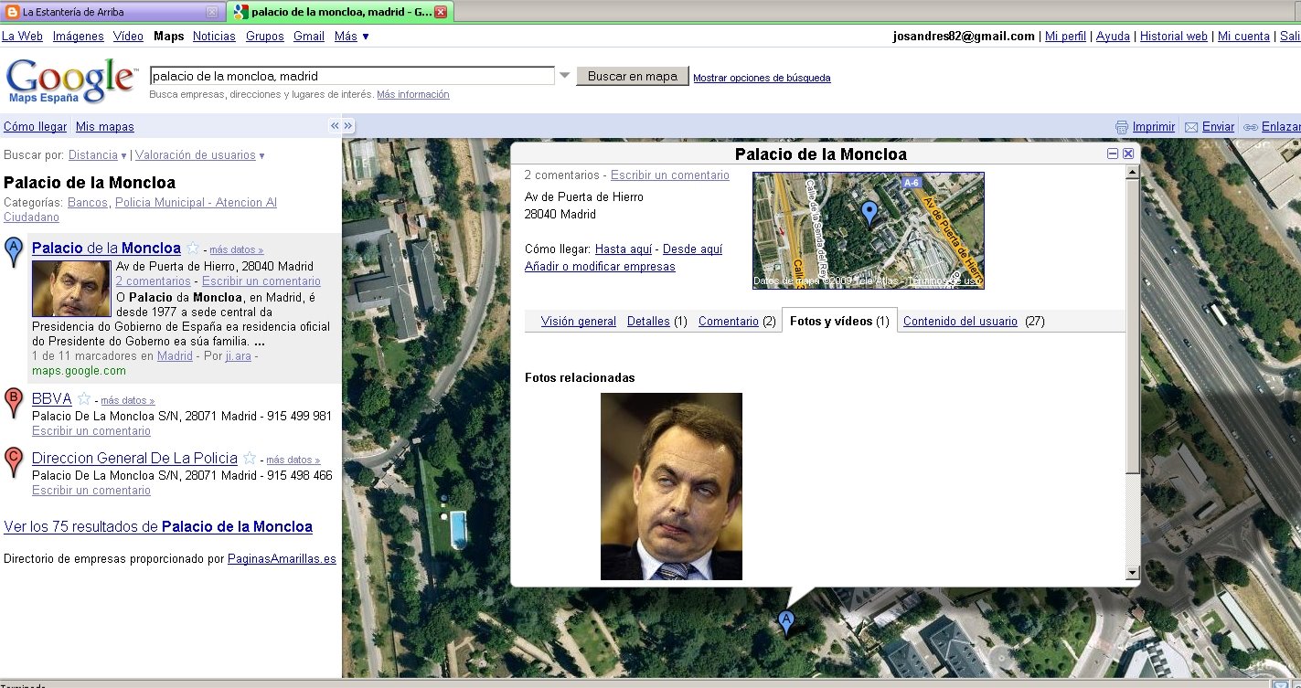This screenshot has width=1301, height=688.
Task: Expand más datos for Palacio de la Moncloa
Action: [236, 249]
